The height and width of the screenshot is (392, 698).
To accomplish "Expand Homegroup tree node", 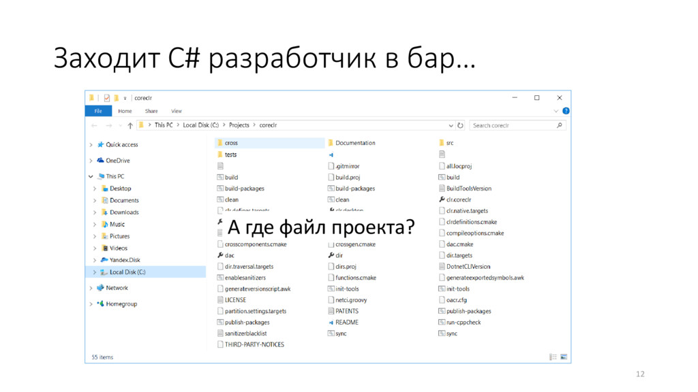I will 91,304.
